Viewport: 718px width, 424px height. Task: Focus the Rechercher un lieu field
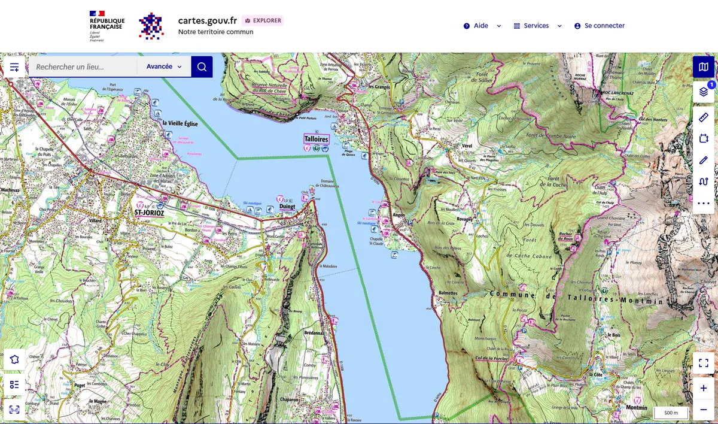tap(83, 67)
